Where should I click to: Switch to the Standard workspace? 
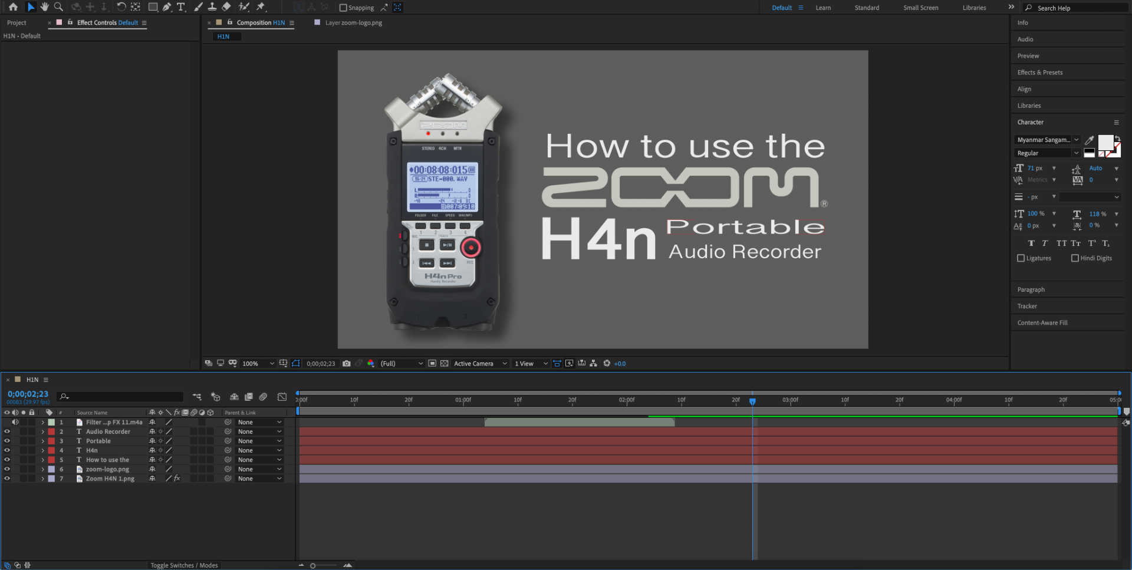[x=867, y=8]
